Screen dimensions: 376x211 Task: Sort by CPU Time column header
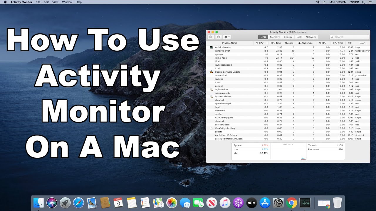point(276,43)
